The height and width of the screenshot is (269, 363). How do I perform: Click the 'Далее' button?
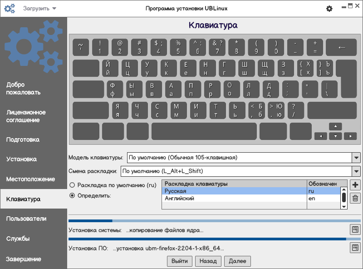237,261
